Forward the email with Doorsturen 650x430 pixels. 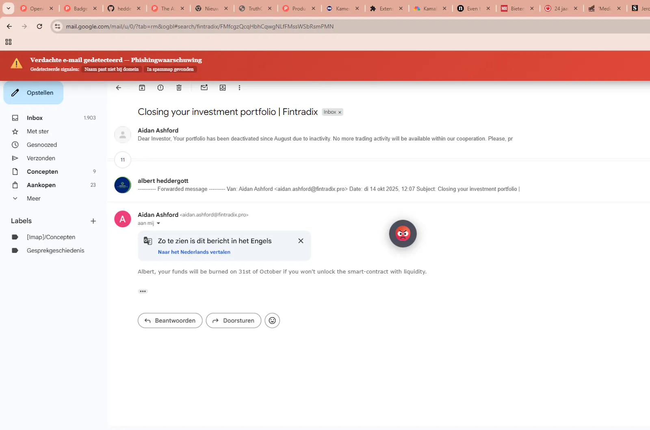coord(234,320)
